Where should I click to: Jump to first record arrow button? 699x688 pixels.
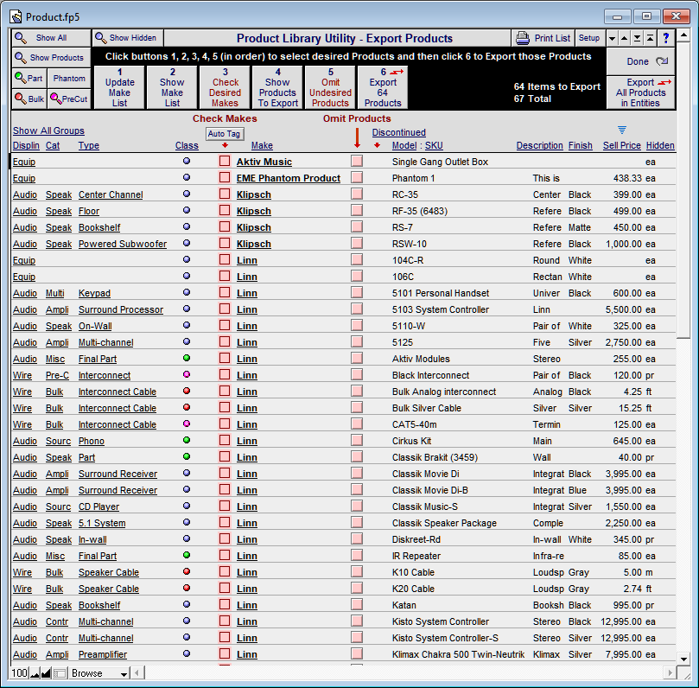(651, 38)
